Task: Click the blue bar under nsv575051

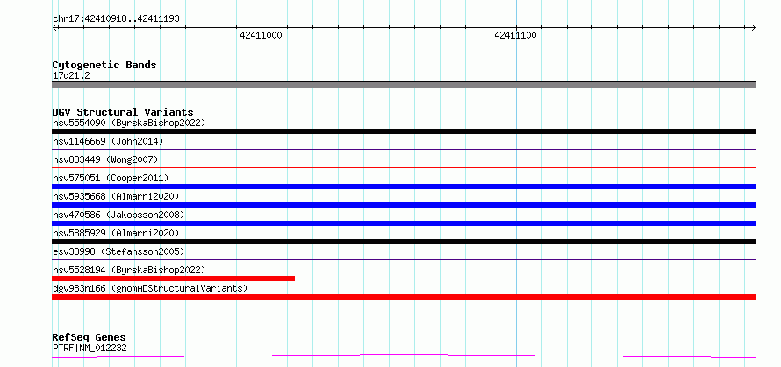Action: pyautogui.click(x=404, y=187)
